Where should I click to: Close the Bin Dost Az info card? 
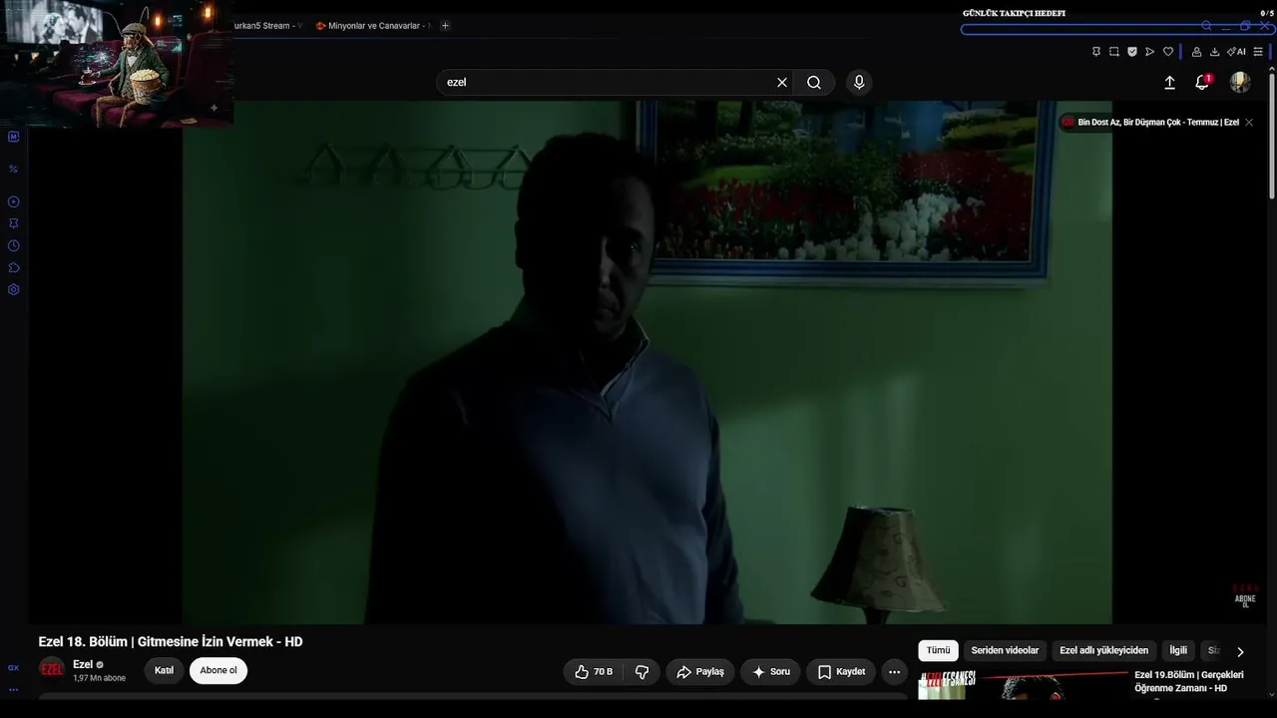(1249, 123)
